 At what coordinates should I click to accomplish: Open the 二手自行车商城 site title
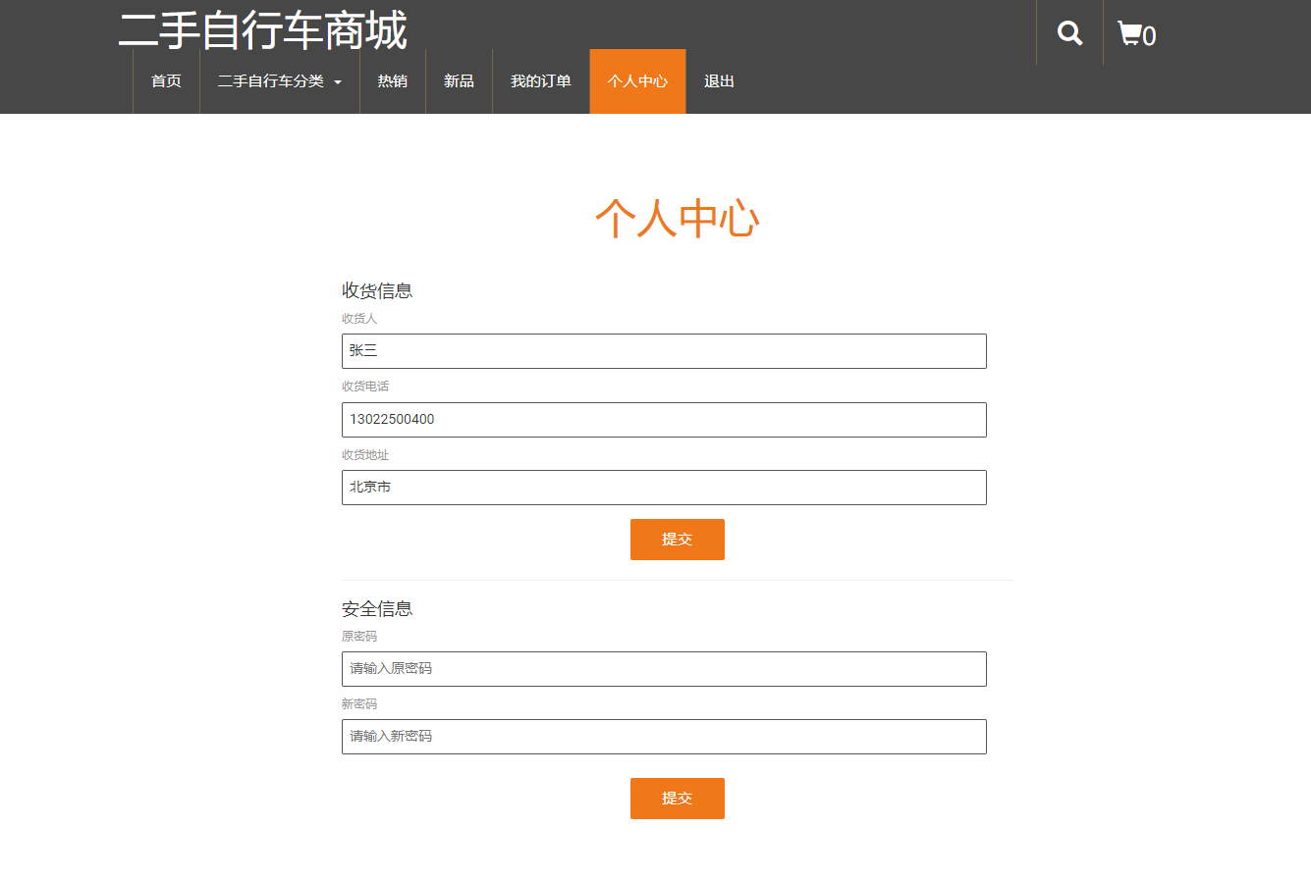coord(265,29)
